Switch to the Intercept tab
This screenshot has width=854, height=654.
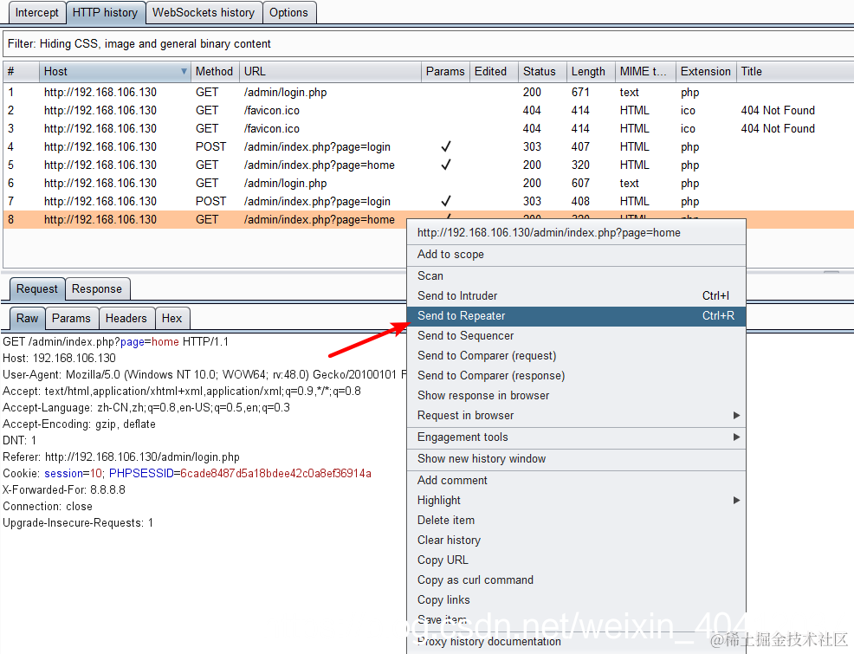click(36, 12)
